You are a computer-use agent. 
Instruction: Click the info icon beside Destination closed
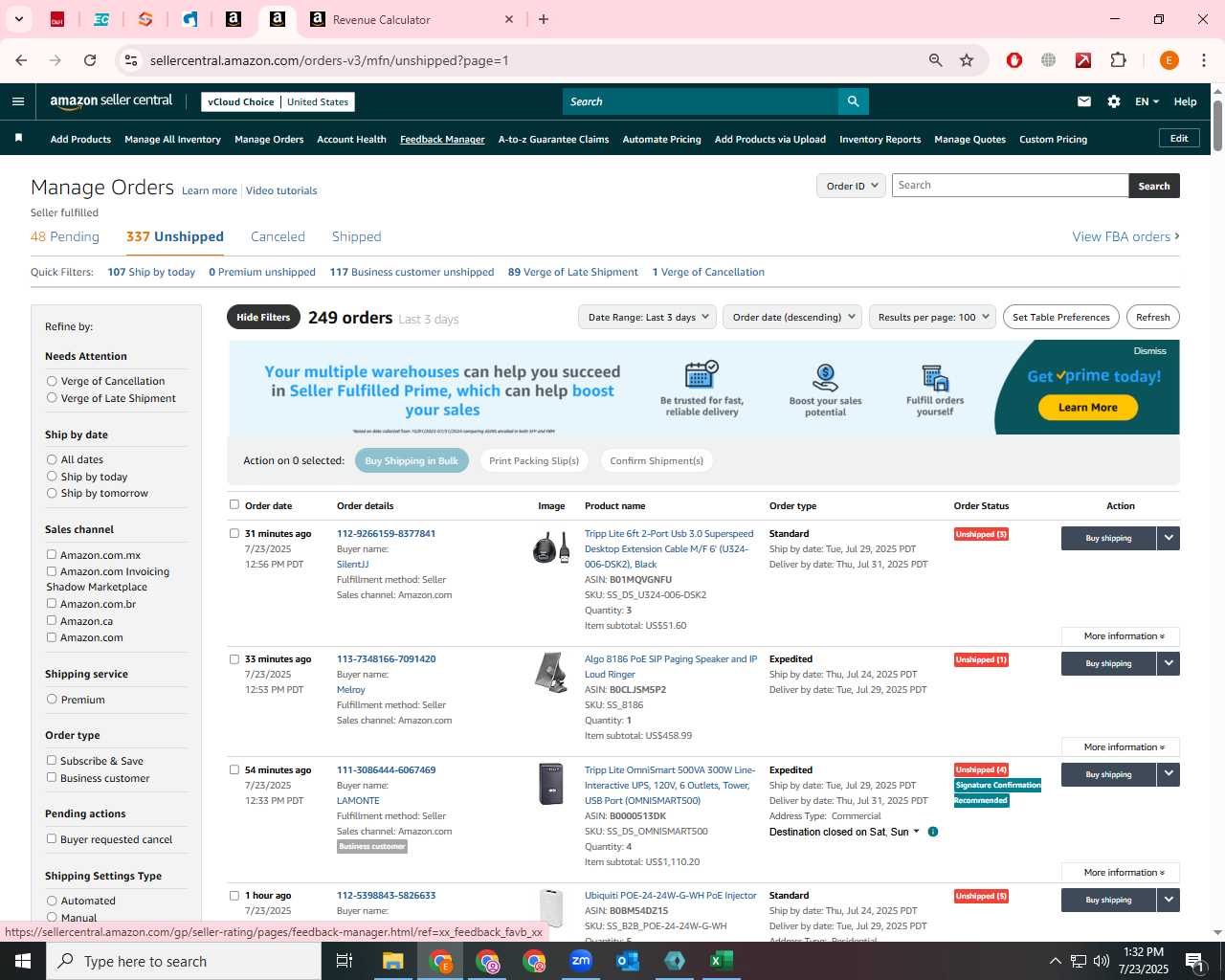click(933, 832)
